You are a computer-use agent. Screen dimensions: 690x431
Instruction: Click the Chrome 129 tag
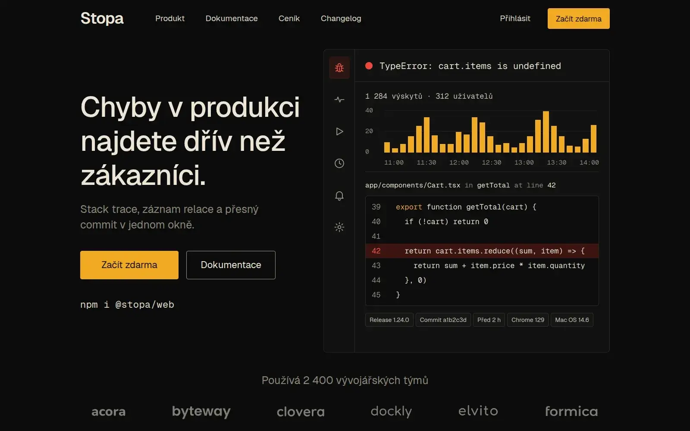pyautogui.click(x=528, y=320)
